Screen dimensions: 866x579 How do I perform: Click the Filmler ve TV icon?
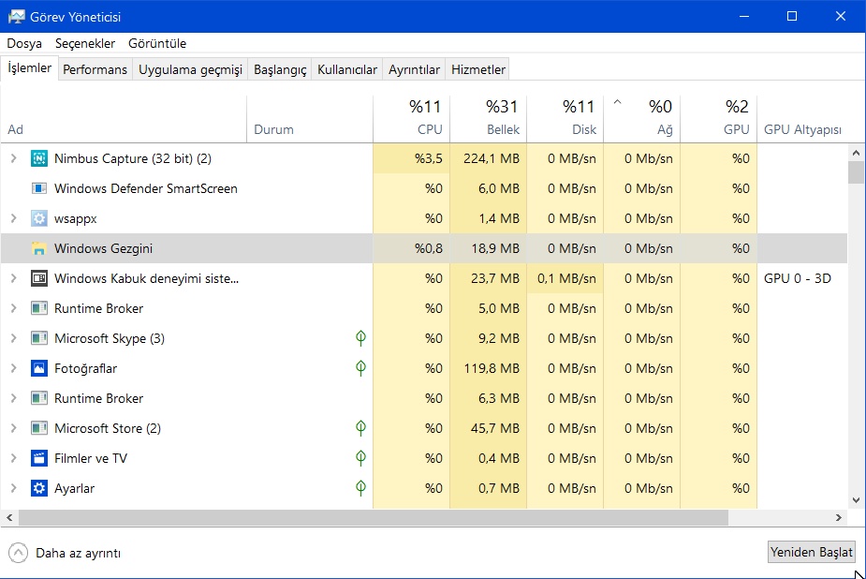(38, 458)
